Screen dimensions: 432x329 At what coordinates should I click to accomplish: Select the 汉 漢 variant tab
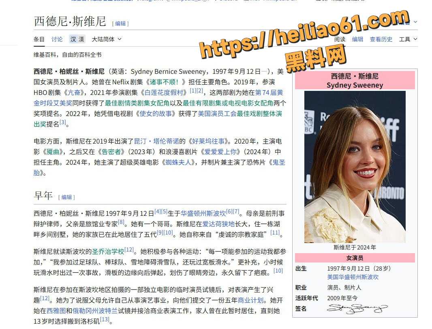77,39
